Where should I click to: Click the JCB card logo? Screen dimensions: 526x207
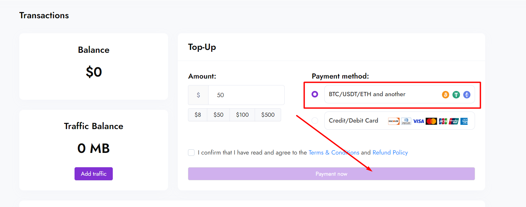443,121
